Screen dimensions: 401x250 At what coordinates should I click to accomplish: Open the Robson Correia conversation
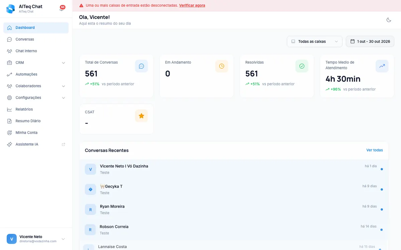[234, 230]
